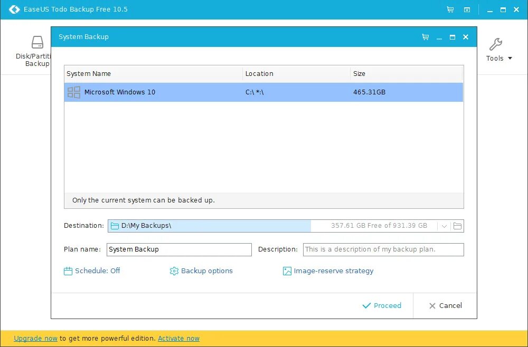The height and width of the screenshot is (347, 528).
Task: Close the System Backup dialog
Action: coord(466,37)
